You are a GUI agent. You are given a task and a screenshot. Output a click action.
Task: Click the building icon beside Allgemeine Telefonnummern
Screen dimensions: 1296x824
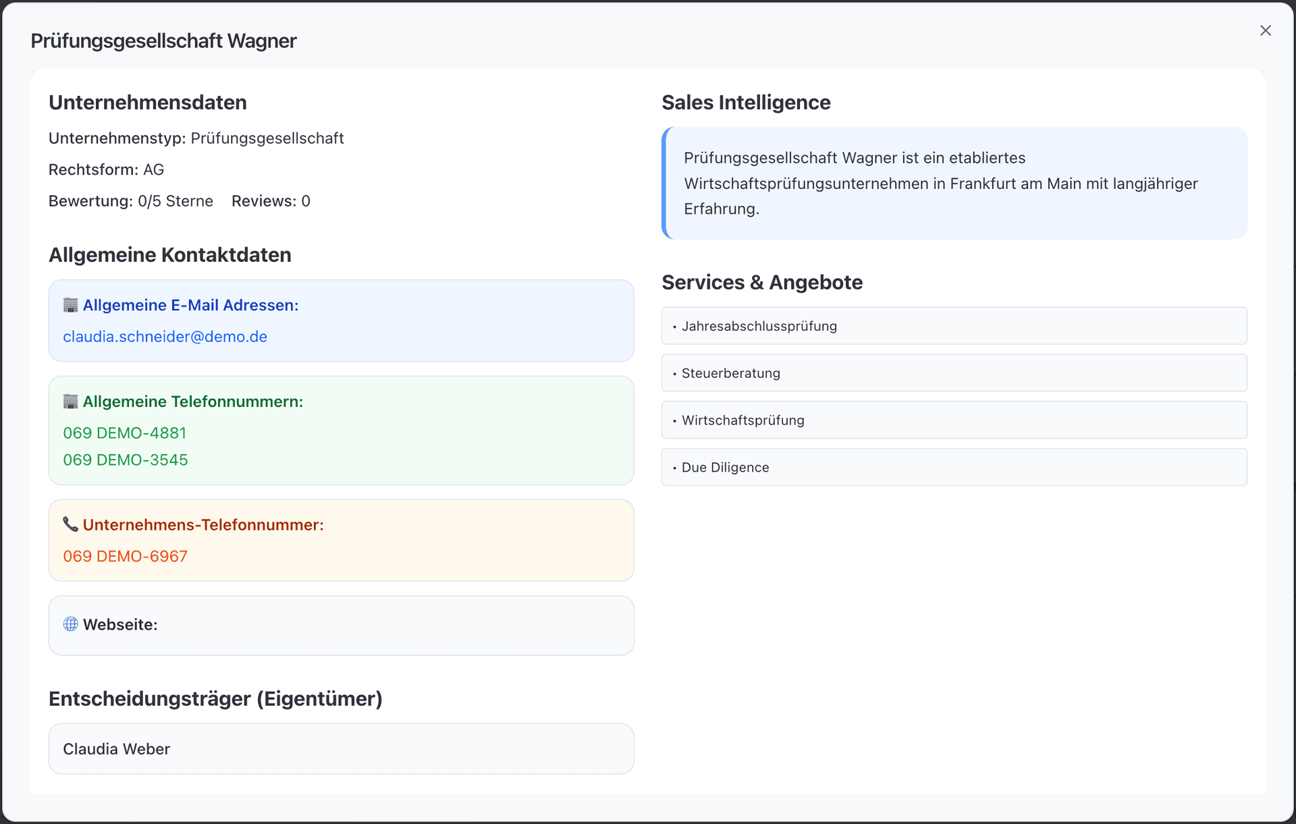(x=70, y=402)
